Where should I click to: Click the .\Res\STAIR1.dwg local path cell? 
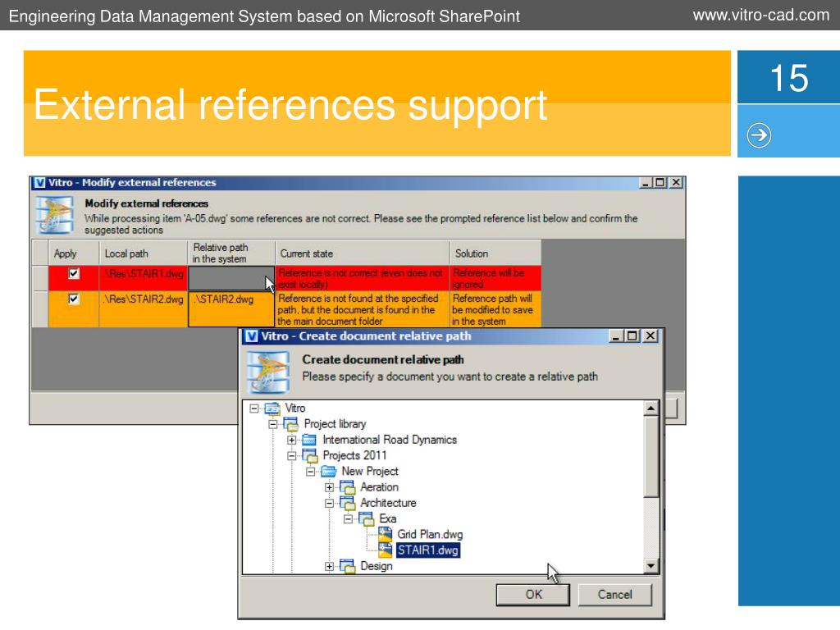click(143, 279)
